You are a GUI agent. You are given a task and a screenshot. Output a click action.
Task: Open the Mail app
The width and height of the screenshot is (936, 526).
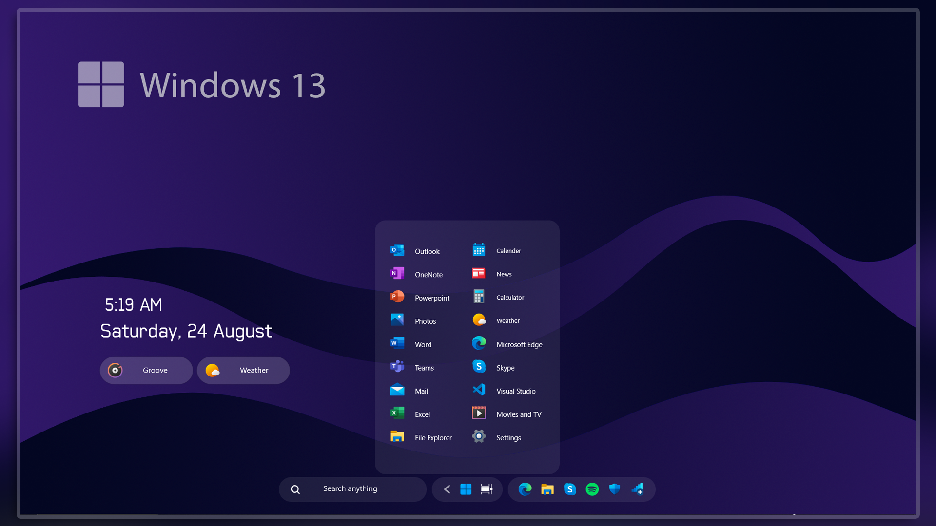point(409,391)
